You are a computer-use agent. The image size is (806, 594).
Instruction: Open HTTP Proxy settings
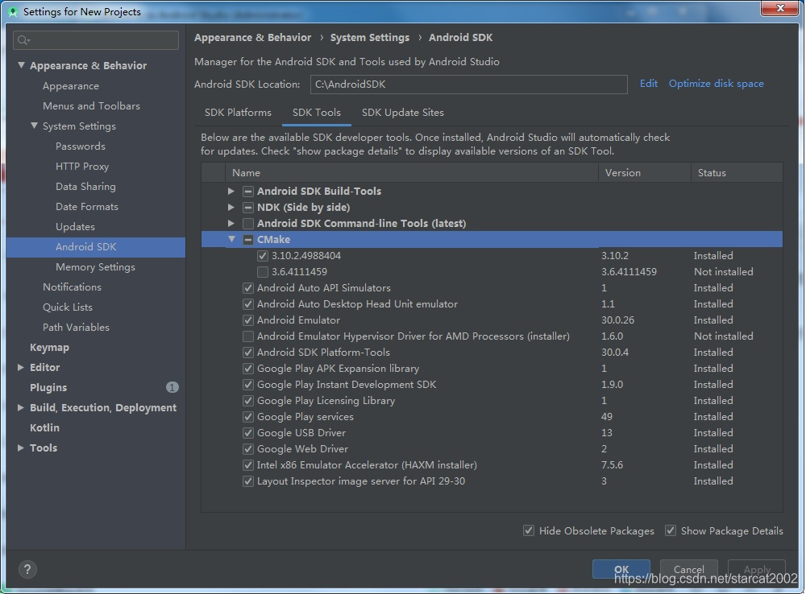coord(82,167)
